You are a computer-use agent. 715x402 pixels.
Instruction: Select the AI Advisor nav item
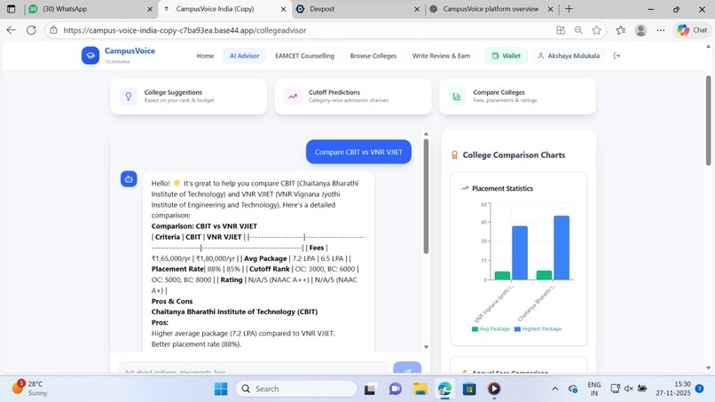click(x=244, y=56)
